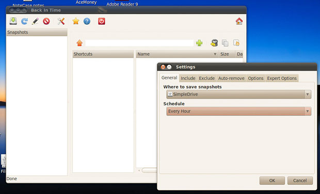Image resolution: width=320 pixels, height=194 pixels.
Task: Click the folder path input field
Action: 139,43
